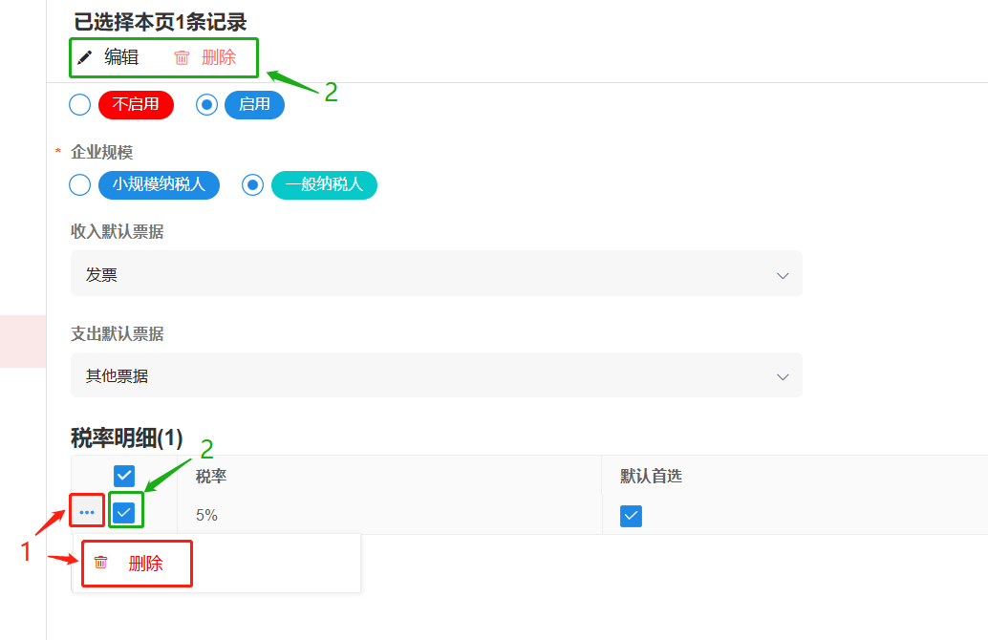Click chevron arrow of 发票 dropdown

[x=783, y=275]
